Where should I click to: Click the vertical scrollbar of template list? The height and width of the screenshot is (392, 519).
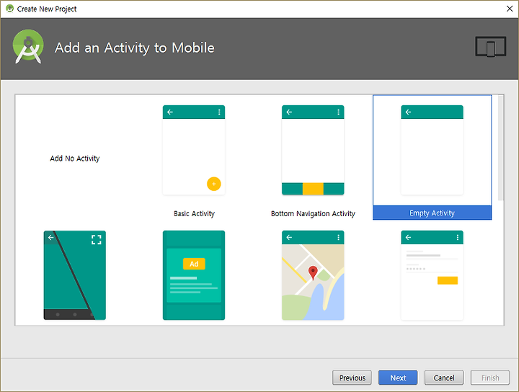coord(501,148)
